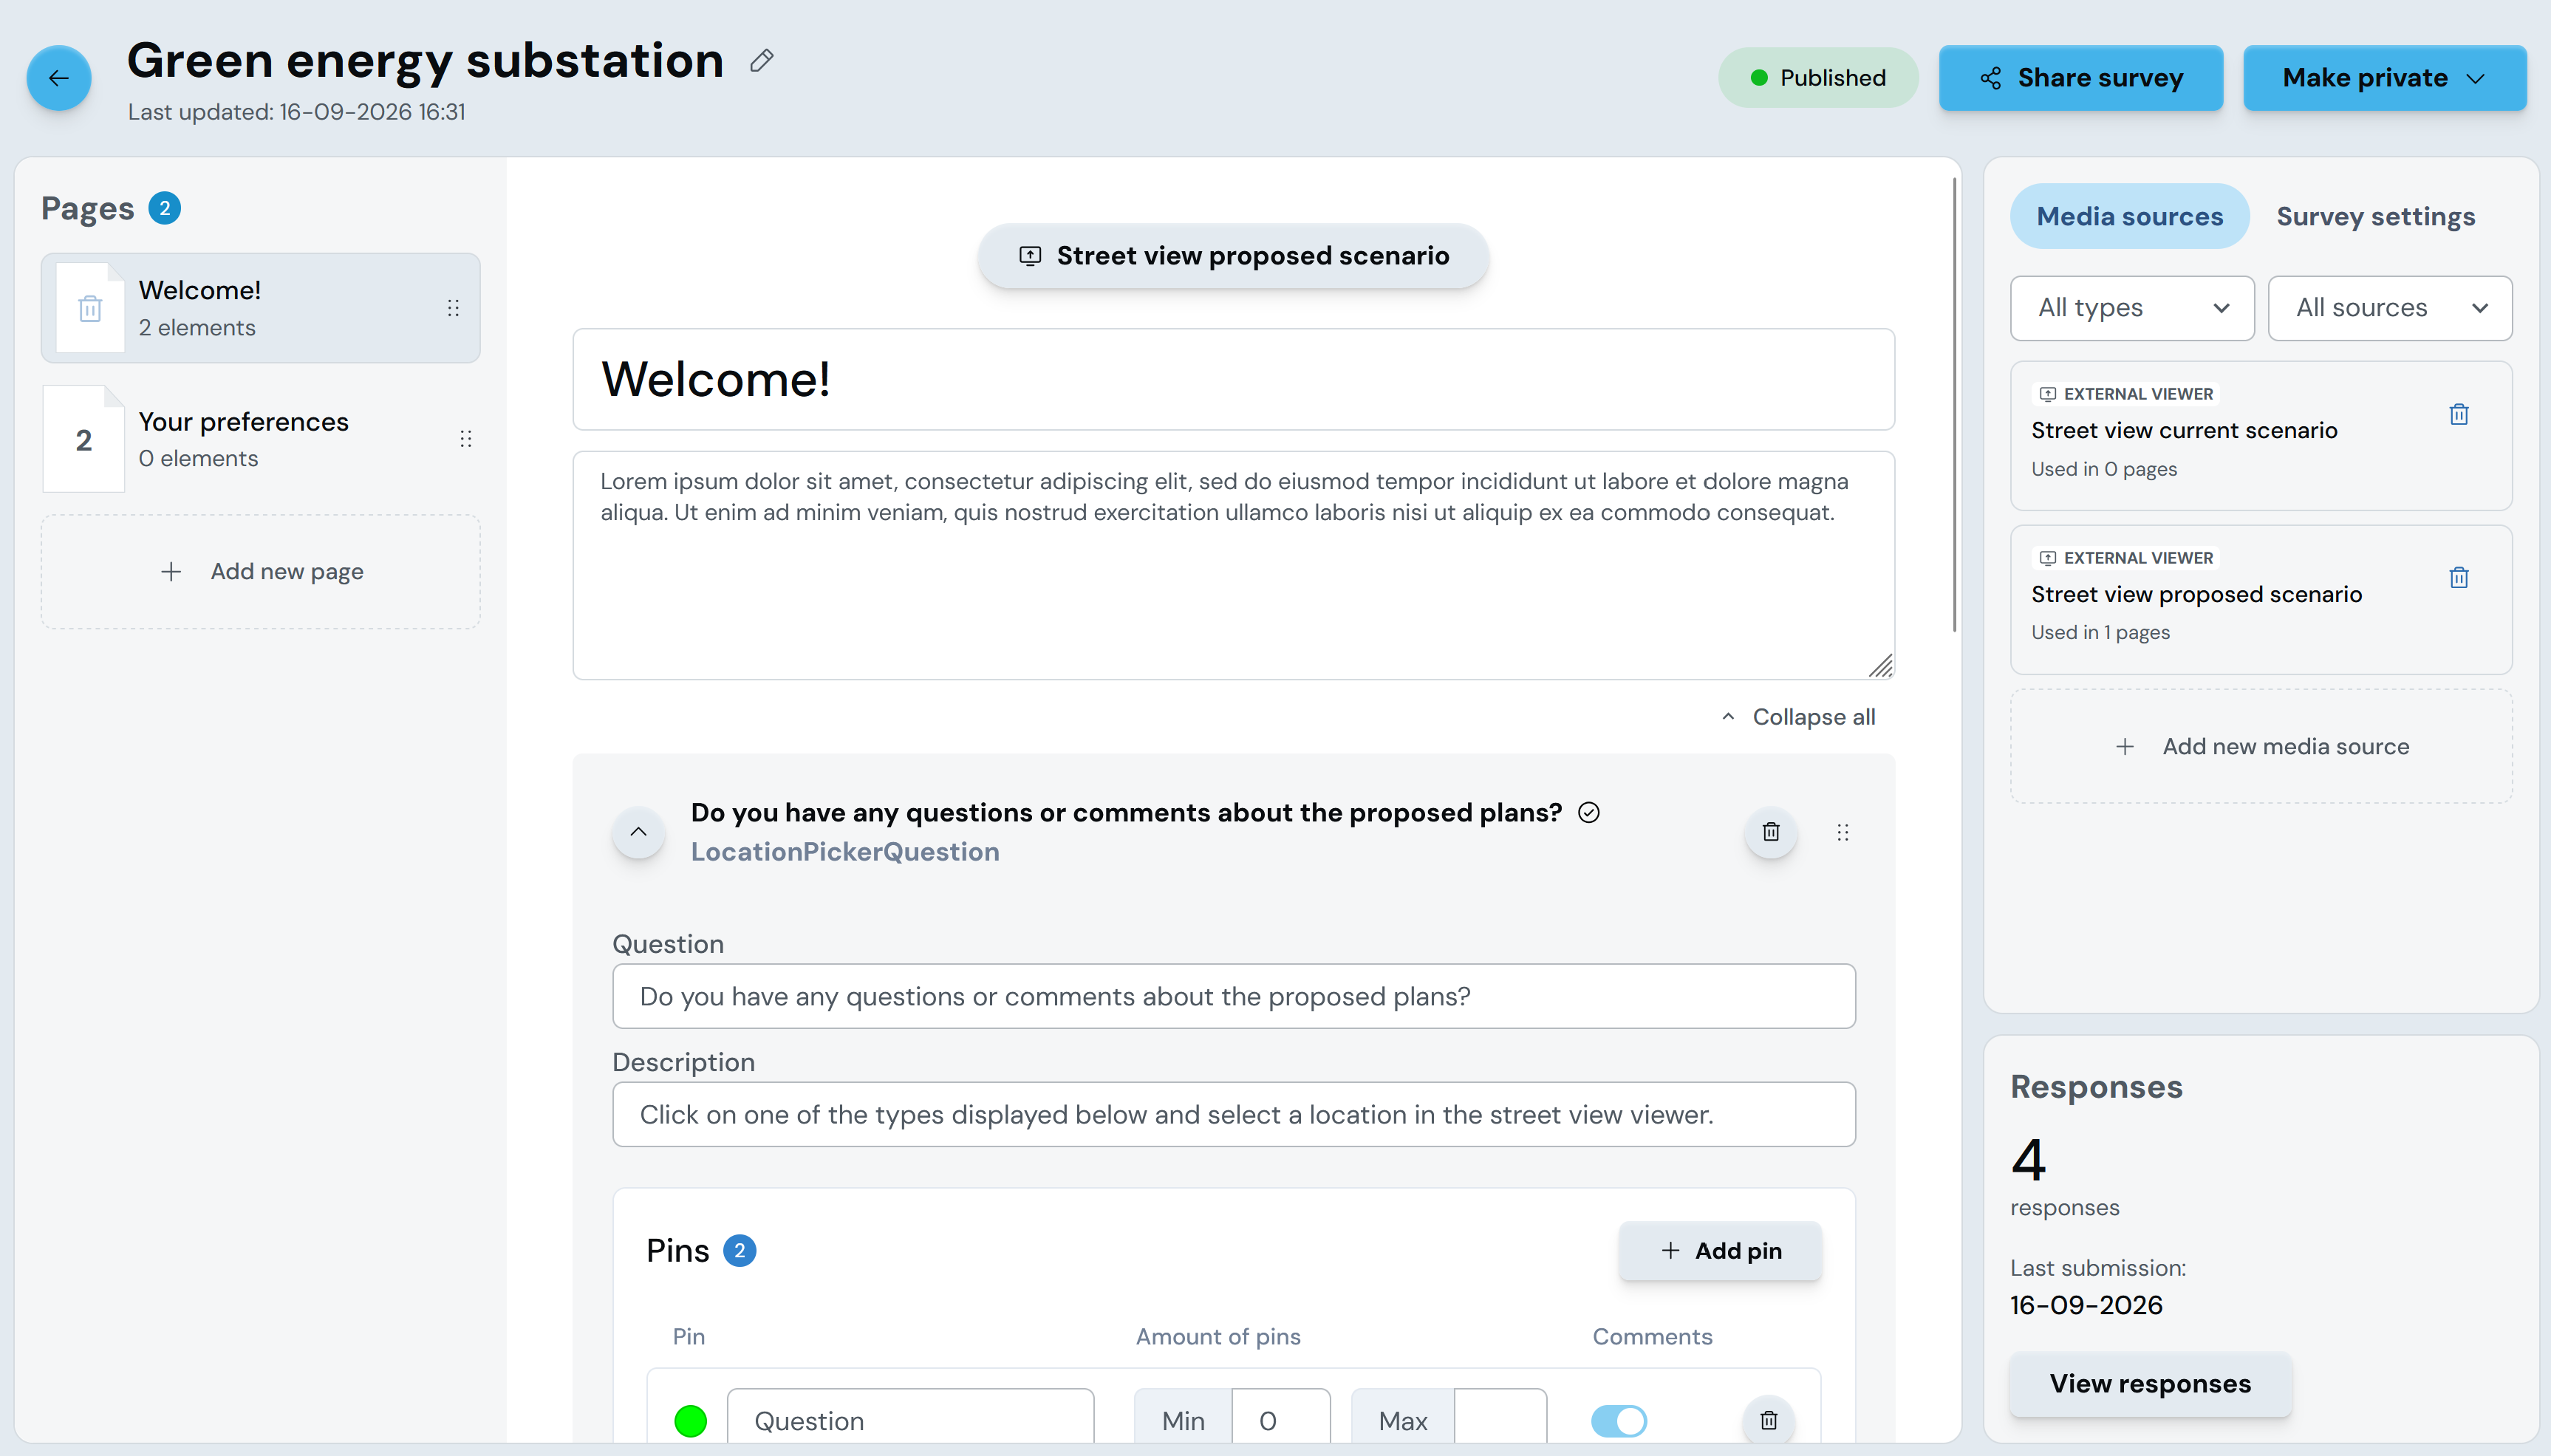Screen dimensions: 2551x1456
Task: Collapse the proposed plans question chevron
Action: pos(638,832)
